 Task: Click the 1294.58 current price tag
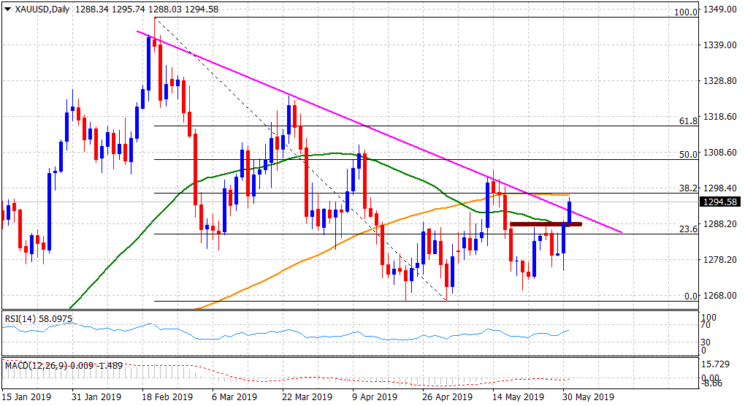tap(719, 202)
